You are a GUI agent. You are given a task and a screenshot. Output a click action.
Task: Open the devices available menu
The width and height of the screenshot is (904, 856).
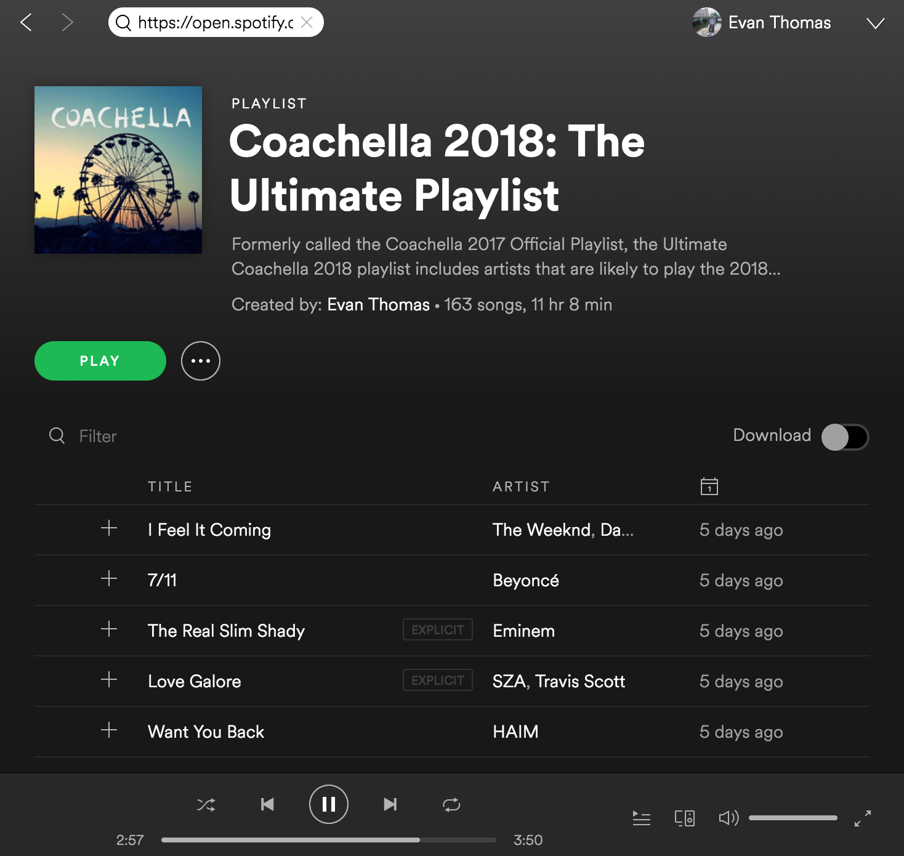click(685, 818)
